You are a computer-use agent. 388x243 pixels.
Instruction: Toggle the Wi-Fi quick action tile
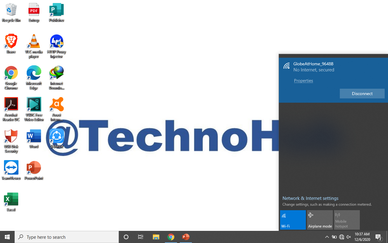293,220
